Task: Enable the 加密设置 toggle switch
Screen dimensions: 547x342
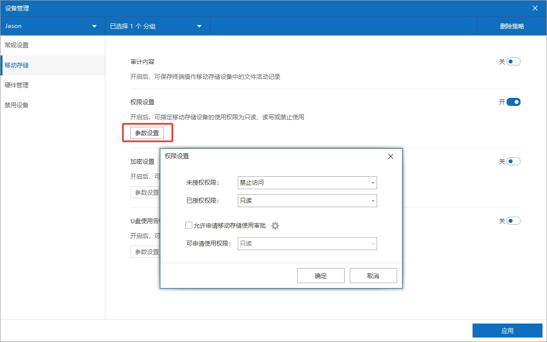Action: tap(513, 162)
